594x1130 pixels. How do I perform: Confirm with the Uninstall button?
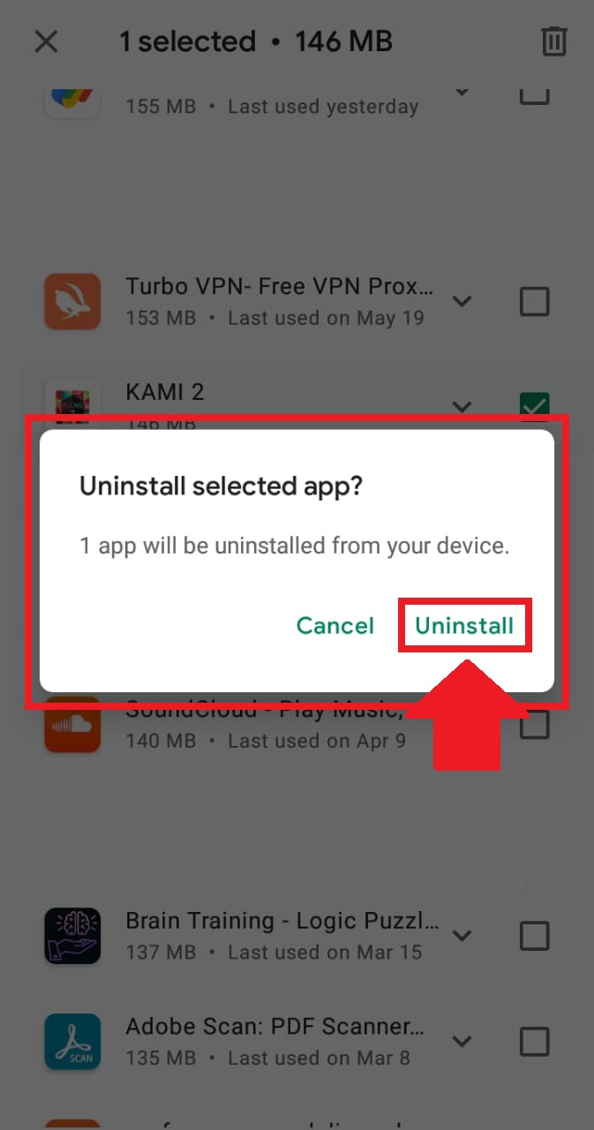coord(464,626)
